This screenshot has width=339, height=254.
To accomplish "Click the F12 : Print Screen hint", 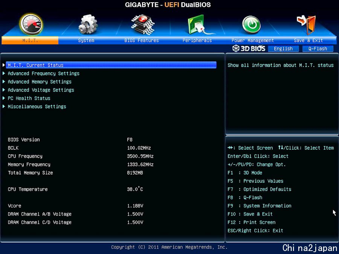I will click(x=252, y=222).
